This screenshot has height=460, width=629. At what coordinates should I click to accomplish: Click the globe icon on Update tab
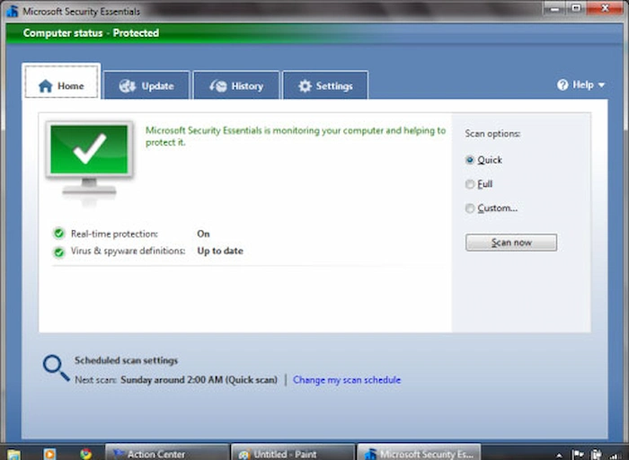click(x=128, y=86)
